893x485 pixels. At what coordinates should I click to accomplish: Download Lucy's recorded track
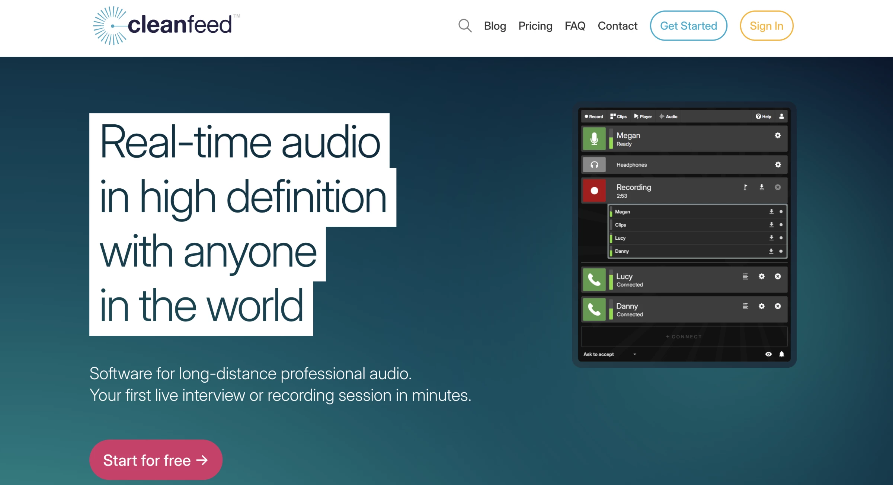click(771, 237)
